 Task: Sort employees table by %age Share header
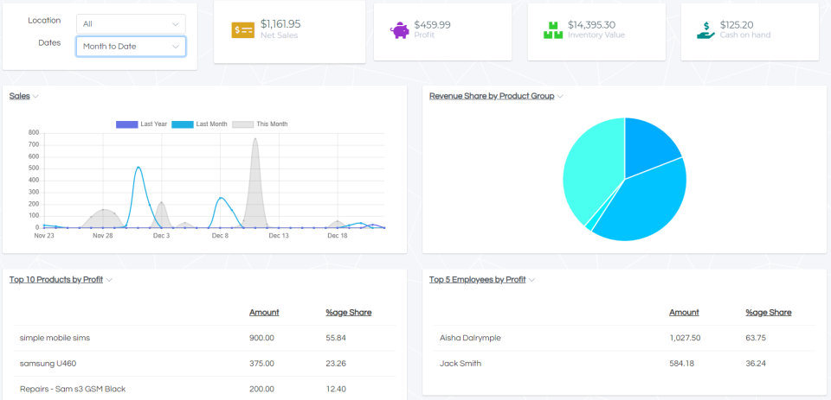tap(768, 312)
